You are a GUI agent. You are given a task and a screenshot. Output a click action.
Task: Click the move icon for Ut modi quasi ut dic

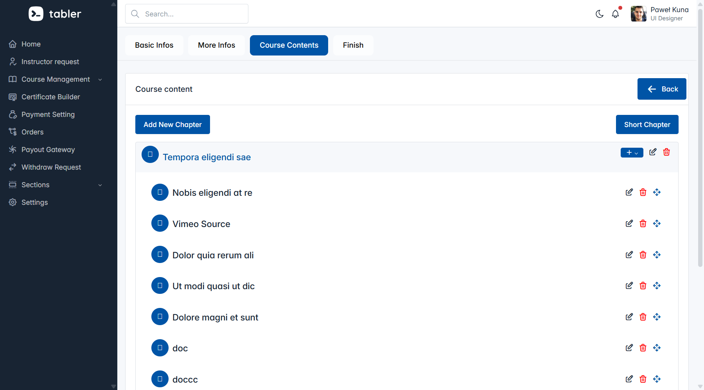(657, 286)
